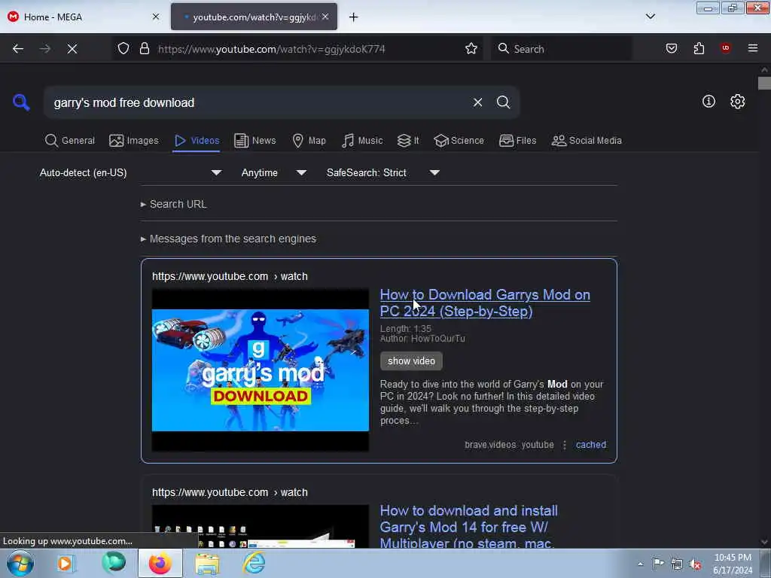Launch Internet Explorer from the taskbar
The image size is (771, 578).
[254, 563]
